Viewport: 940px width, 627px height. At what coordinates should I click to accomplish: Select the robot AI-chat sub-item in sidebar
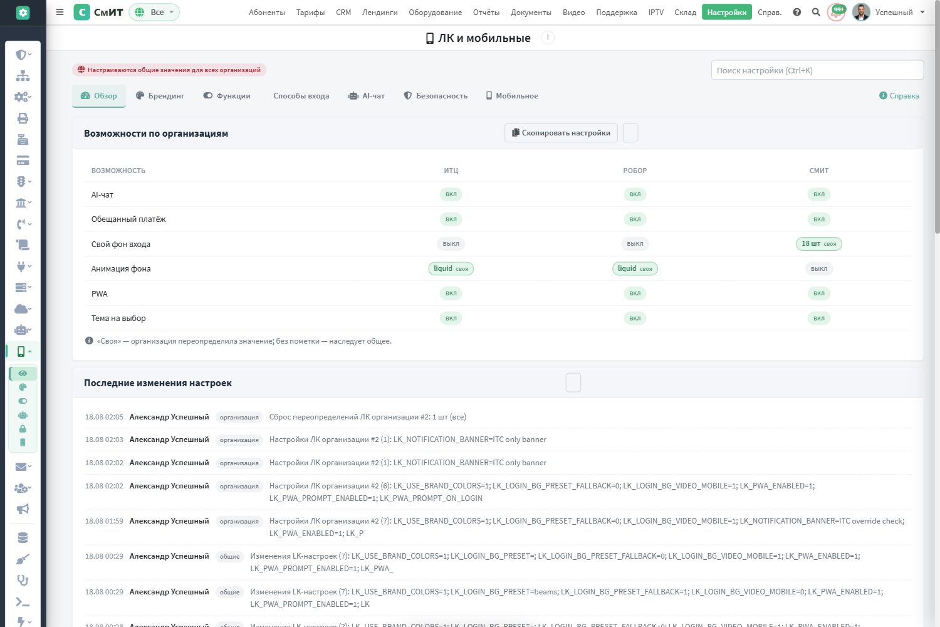[23, 415]
